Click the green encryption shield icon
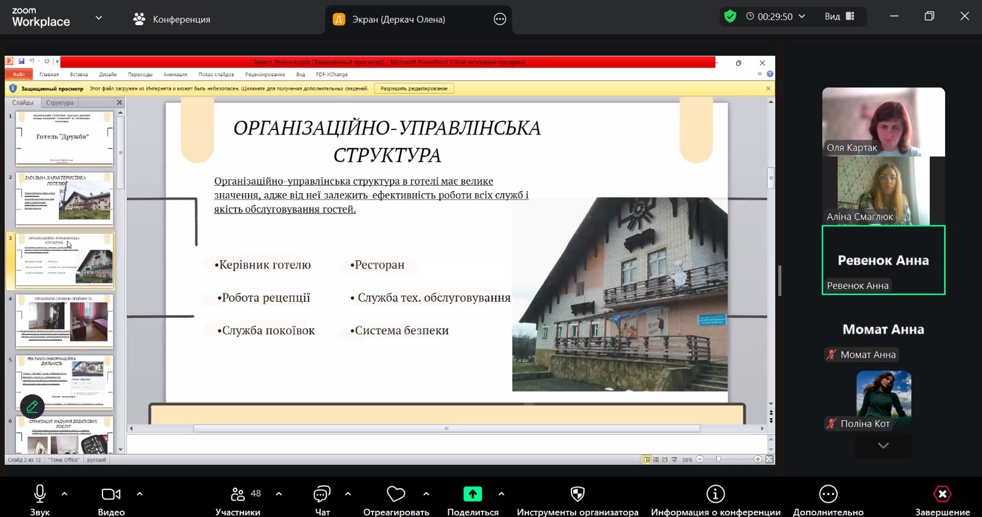The width and height of the screenshot is (982, 517). (x=730, y=17)
